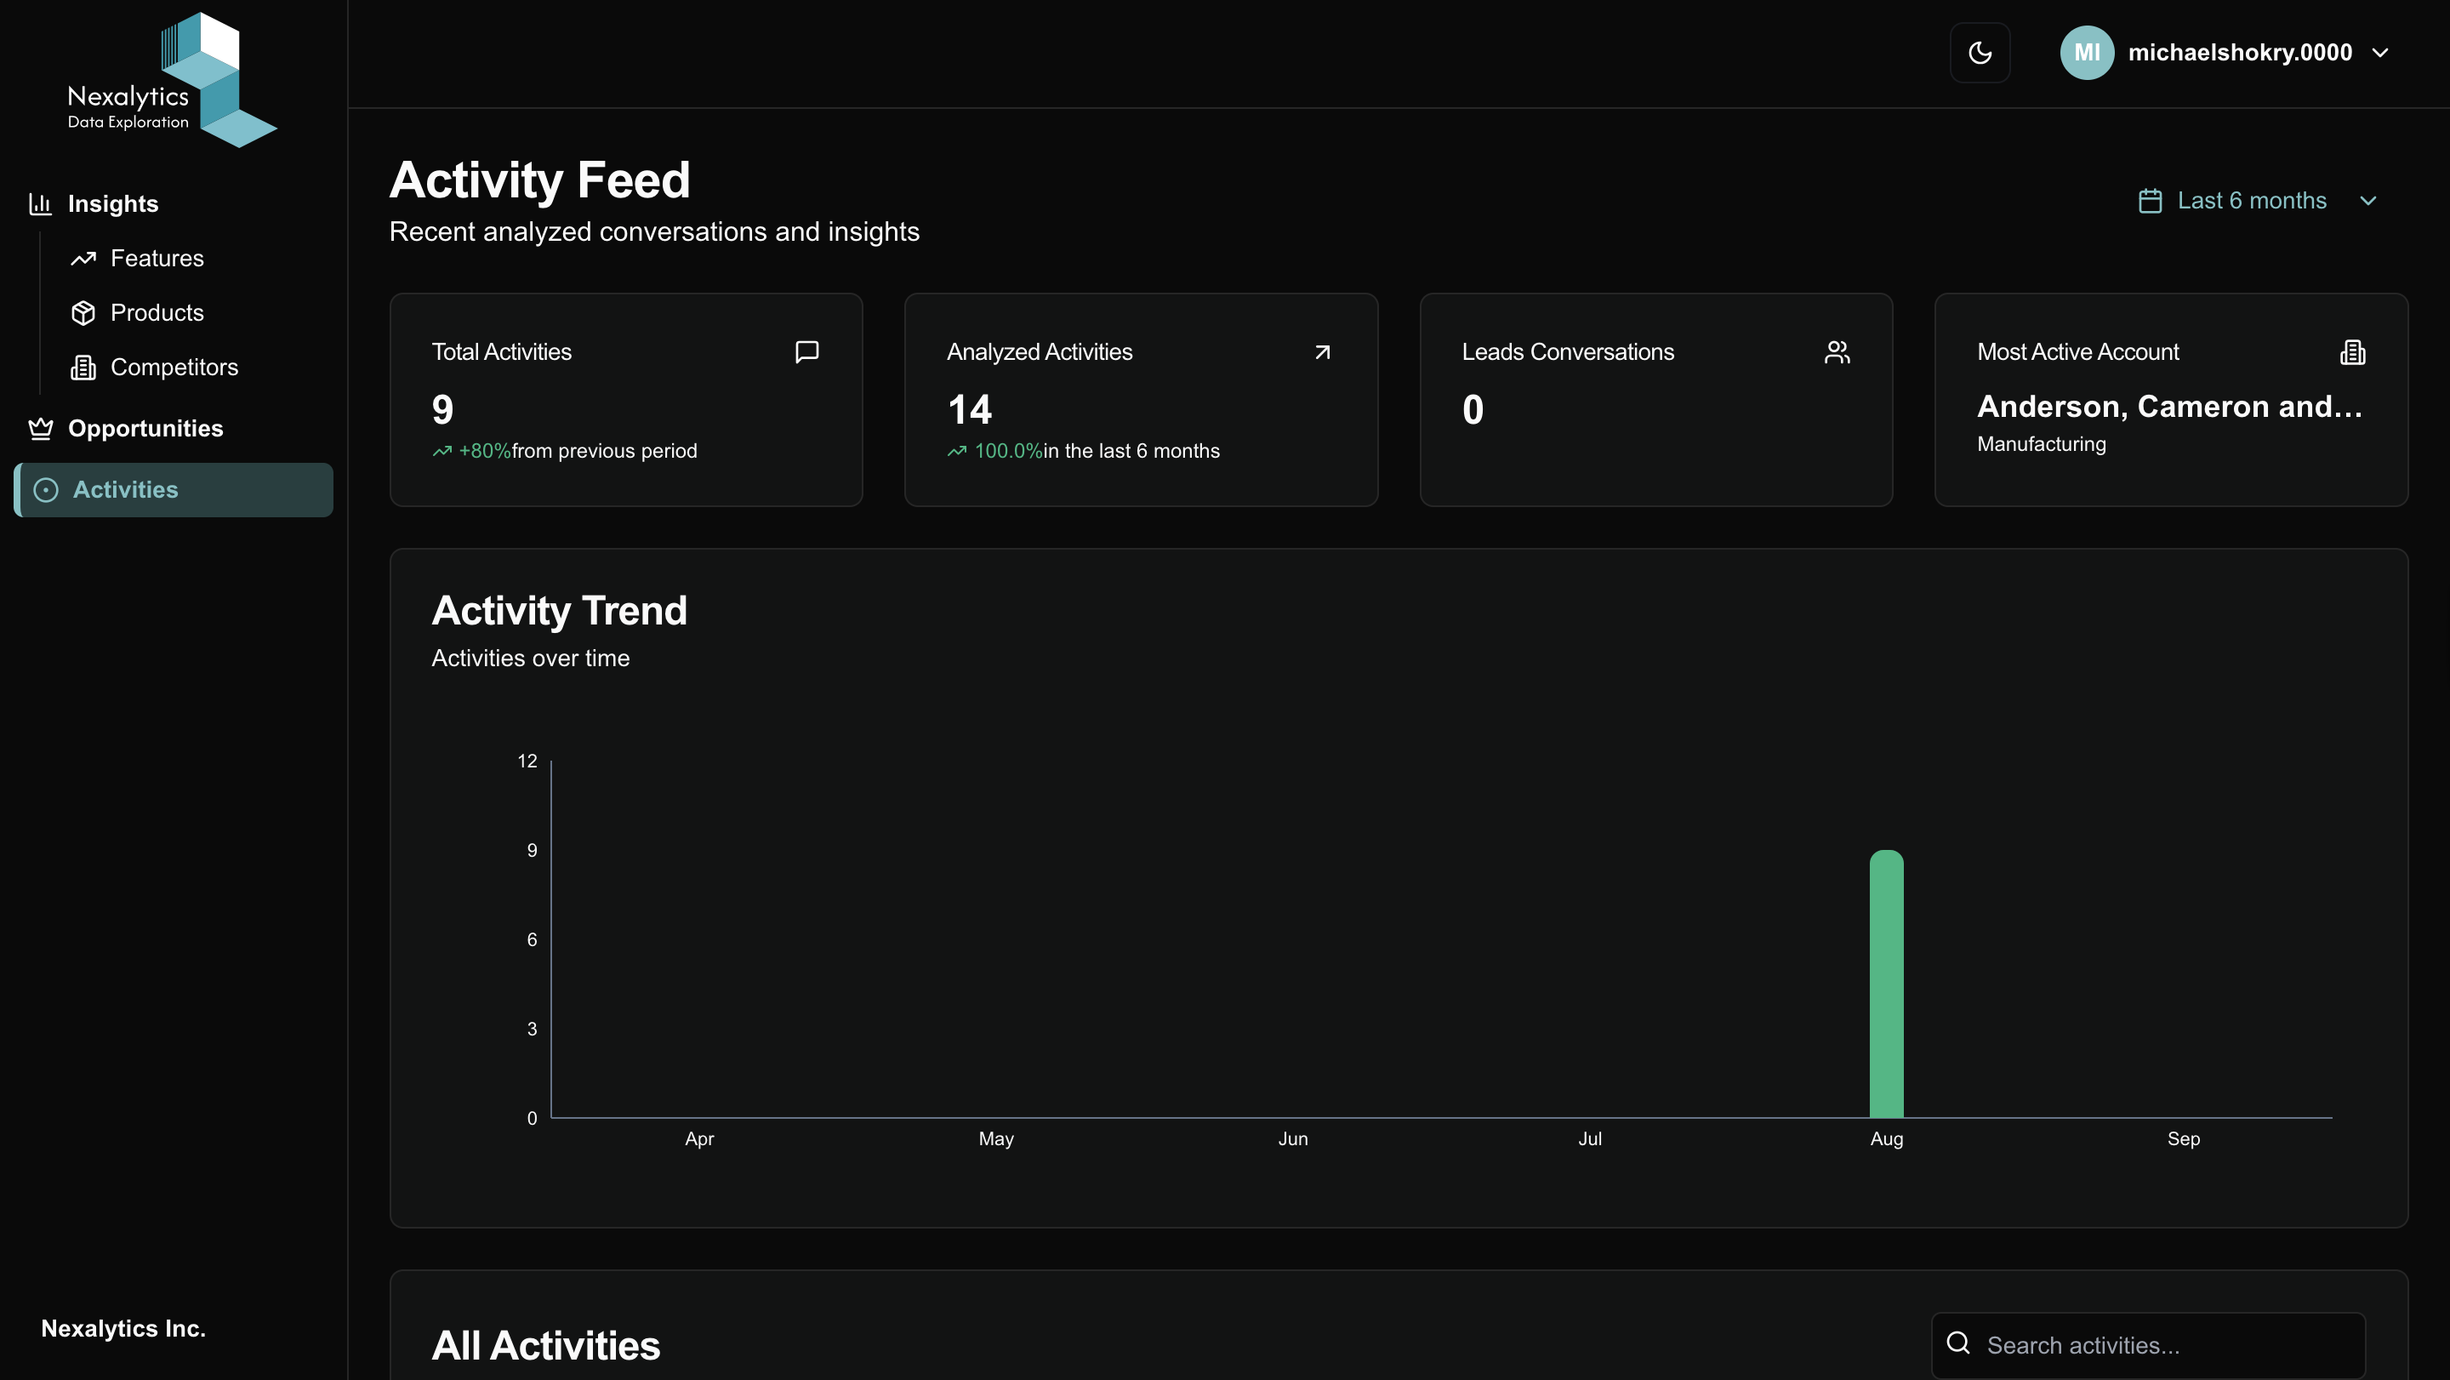
Task: Switch to the Features section
Action: (157, 258)
